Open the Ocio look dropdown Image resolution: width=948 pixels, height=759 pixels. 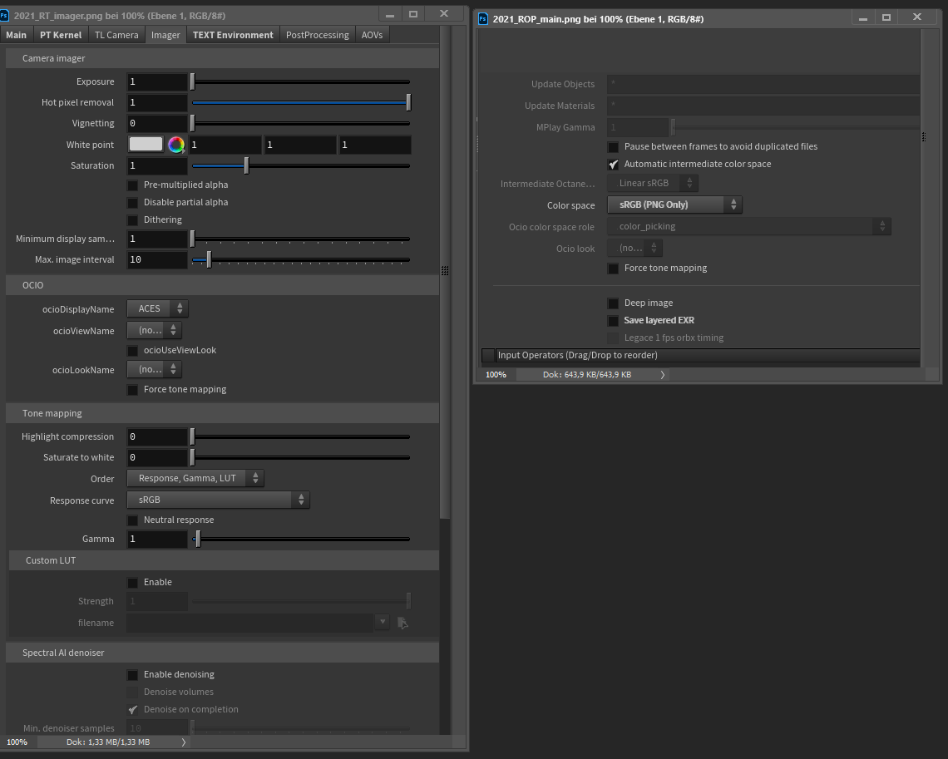click(634, 248)
